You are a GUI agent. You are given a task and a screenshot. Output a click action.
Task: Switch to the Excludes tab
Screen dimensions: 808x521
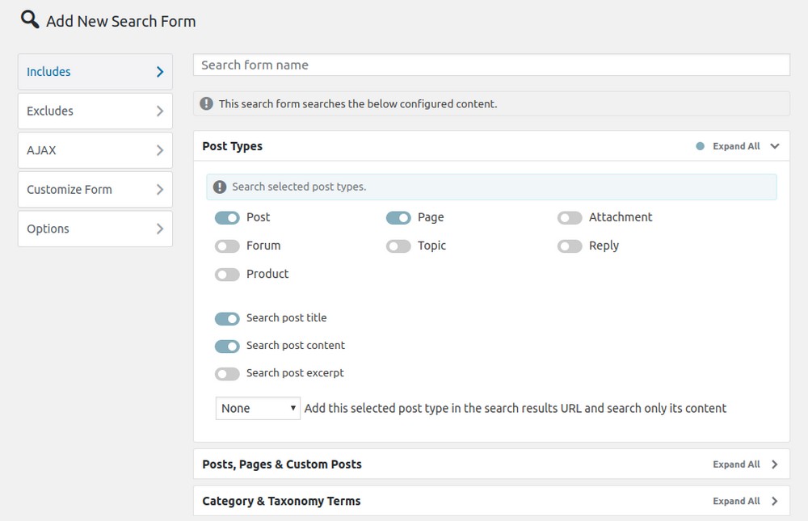[95, 111]
